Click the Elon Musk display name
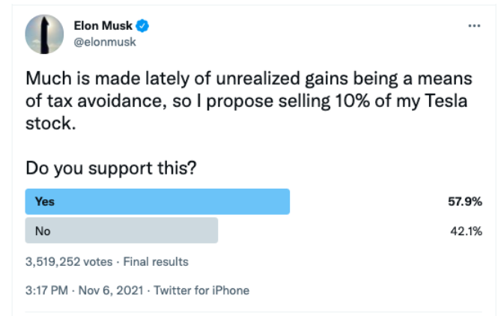The width and height of the screenshot is (504, 316). coord(103,25)
